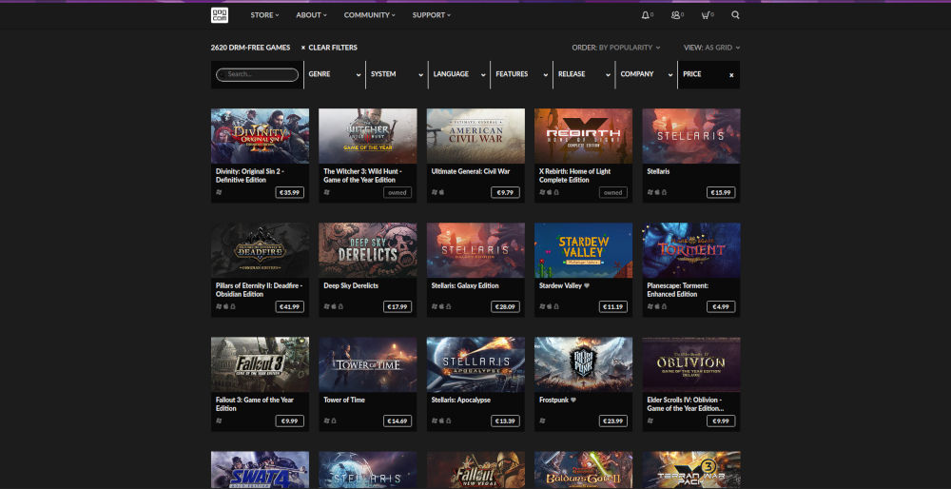Open the friends icon in header
The height and width of the screenshot is (489, 951).
tap(675, 15)
